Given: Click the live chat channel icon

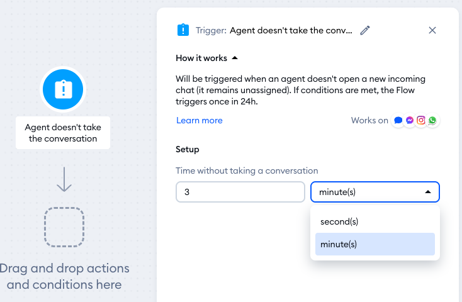Looking at the screenshot, I should 398,121.
